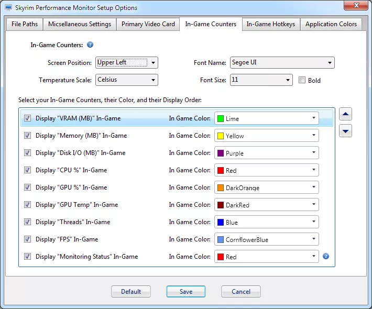Click the Lime color swatch
The image size is (372, 309).
tap(221, 118)
